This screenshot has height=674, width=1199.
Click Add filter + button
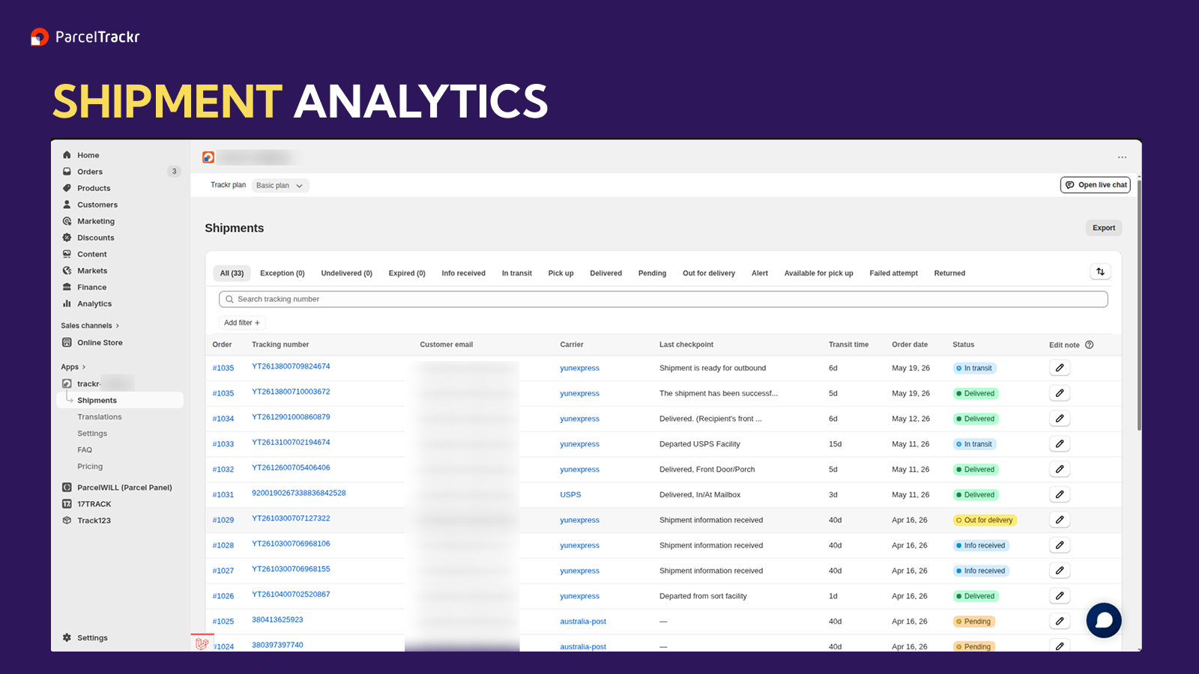pos(242,323)
